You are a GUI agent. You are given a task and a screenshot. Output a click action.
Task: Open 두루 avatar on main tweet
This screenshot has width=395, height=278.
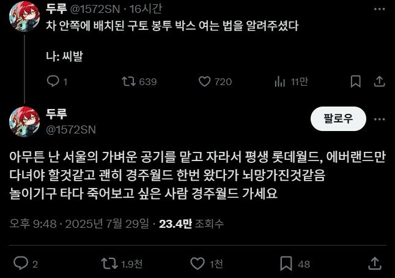click(24, 122)
